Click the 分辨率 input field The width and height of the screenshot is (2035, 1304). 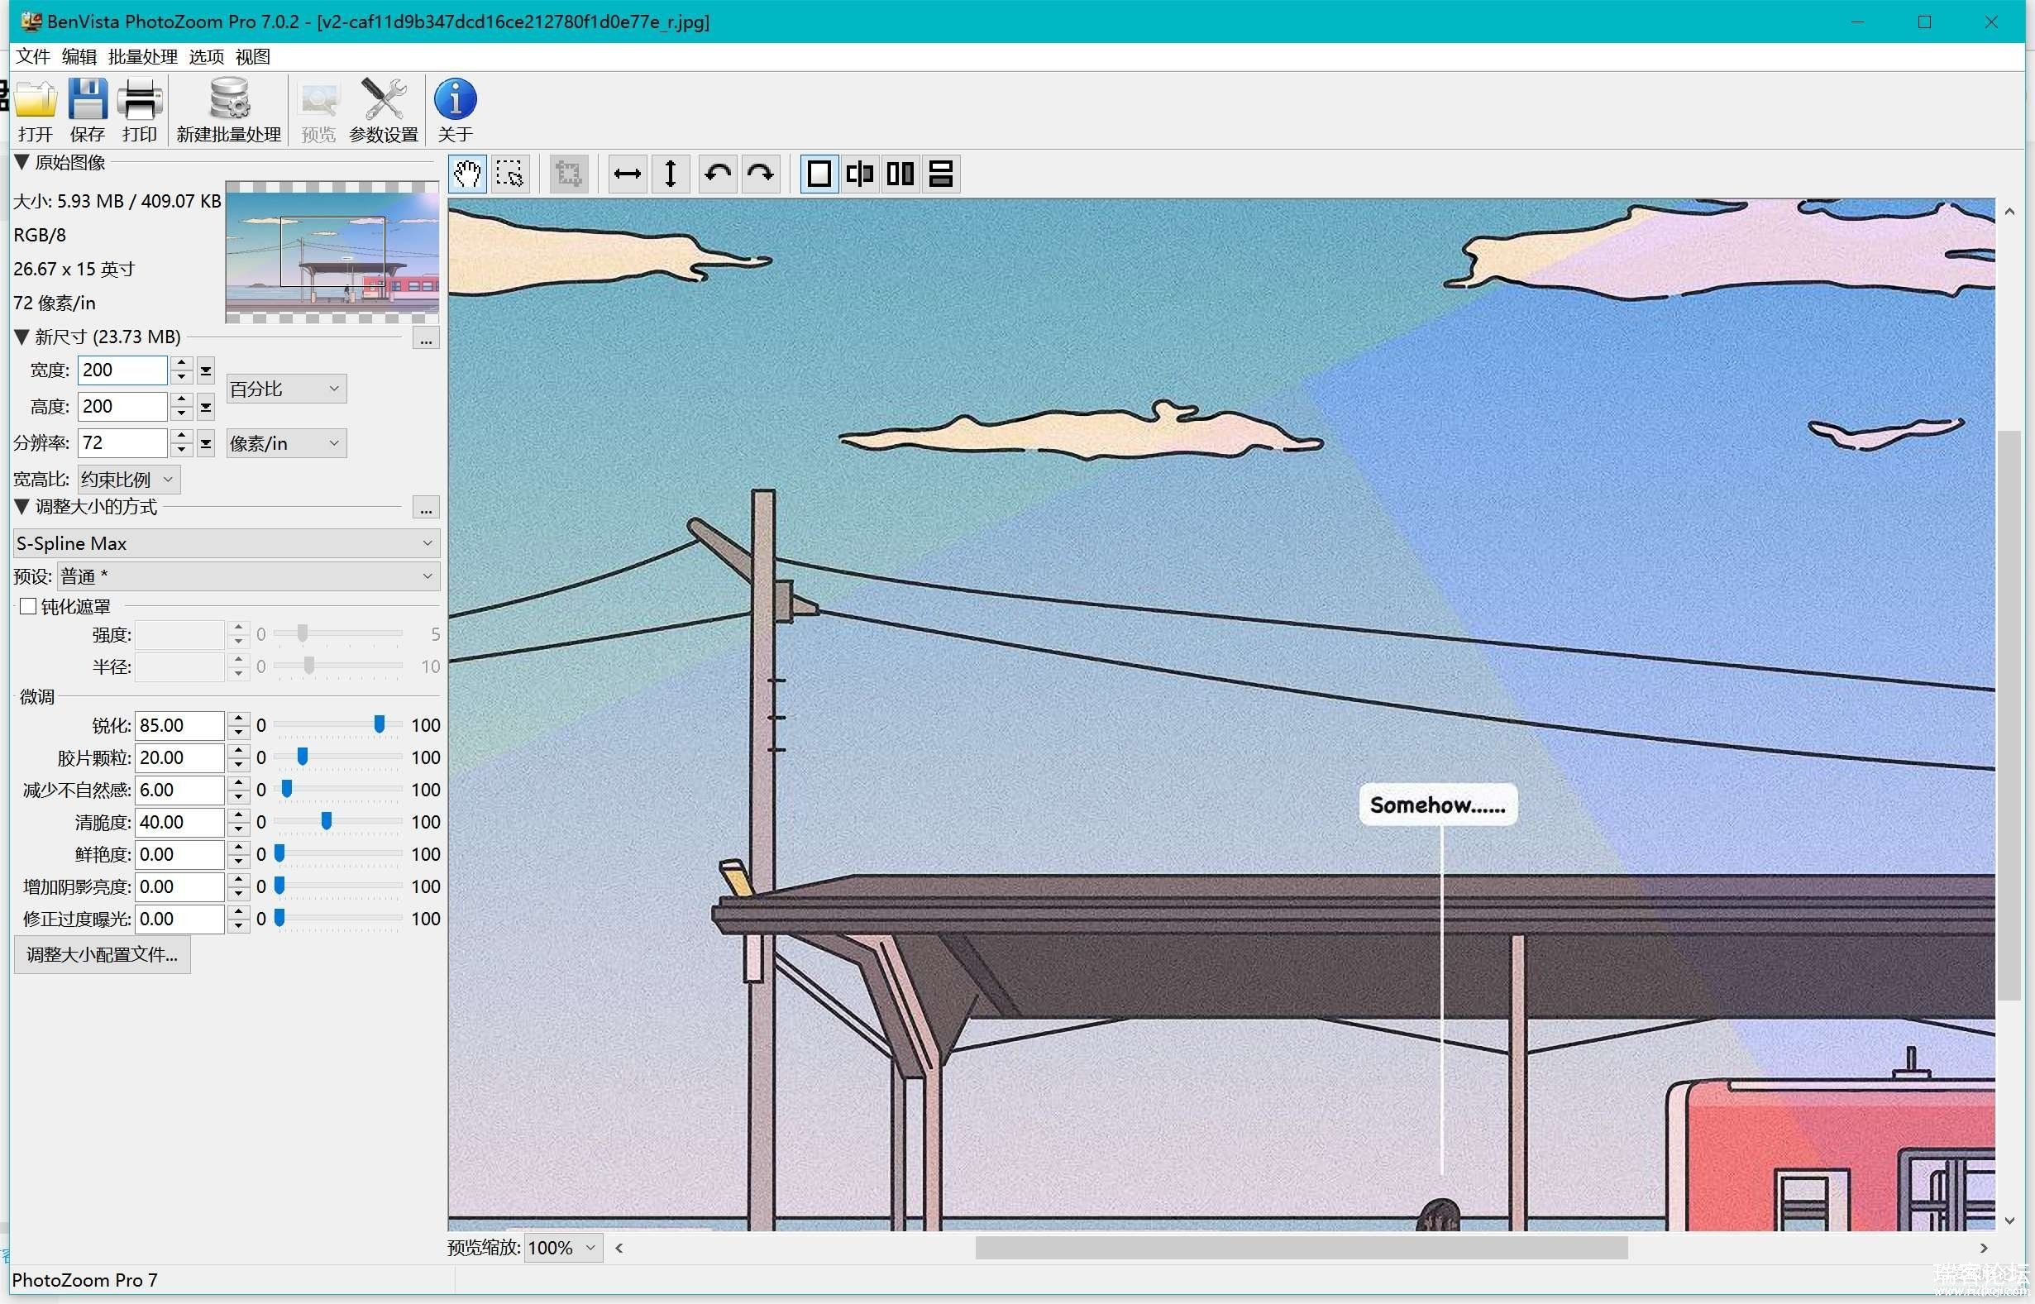pyautogui.click(x=122, y=444)
